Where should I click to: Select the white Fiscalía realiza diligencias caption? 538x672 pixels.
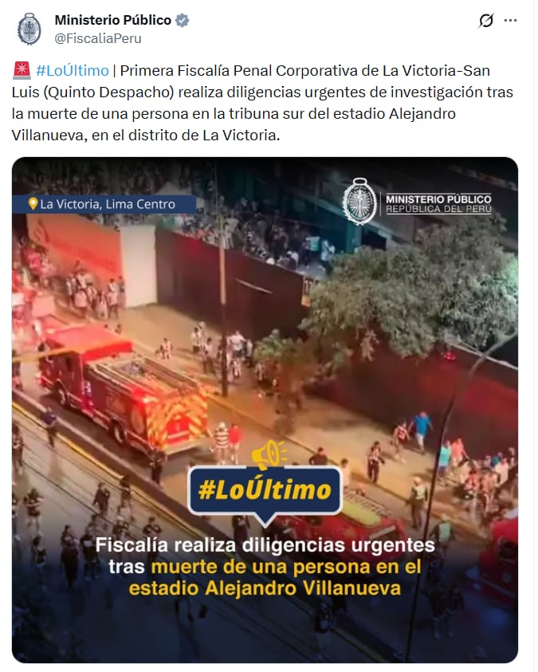(x=265, y=545)
